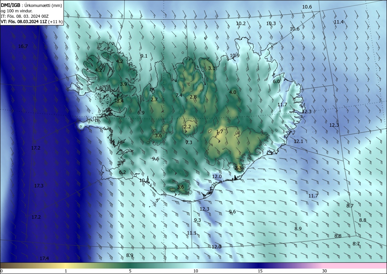Click the 17.3 value on the map

(x=39, y=186)
